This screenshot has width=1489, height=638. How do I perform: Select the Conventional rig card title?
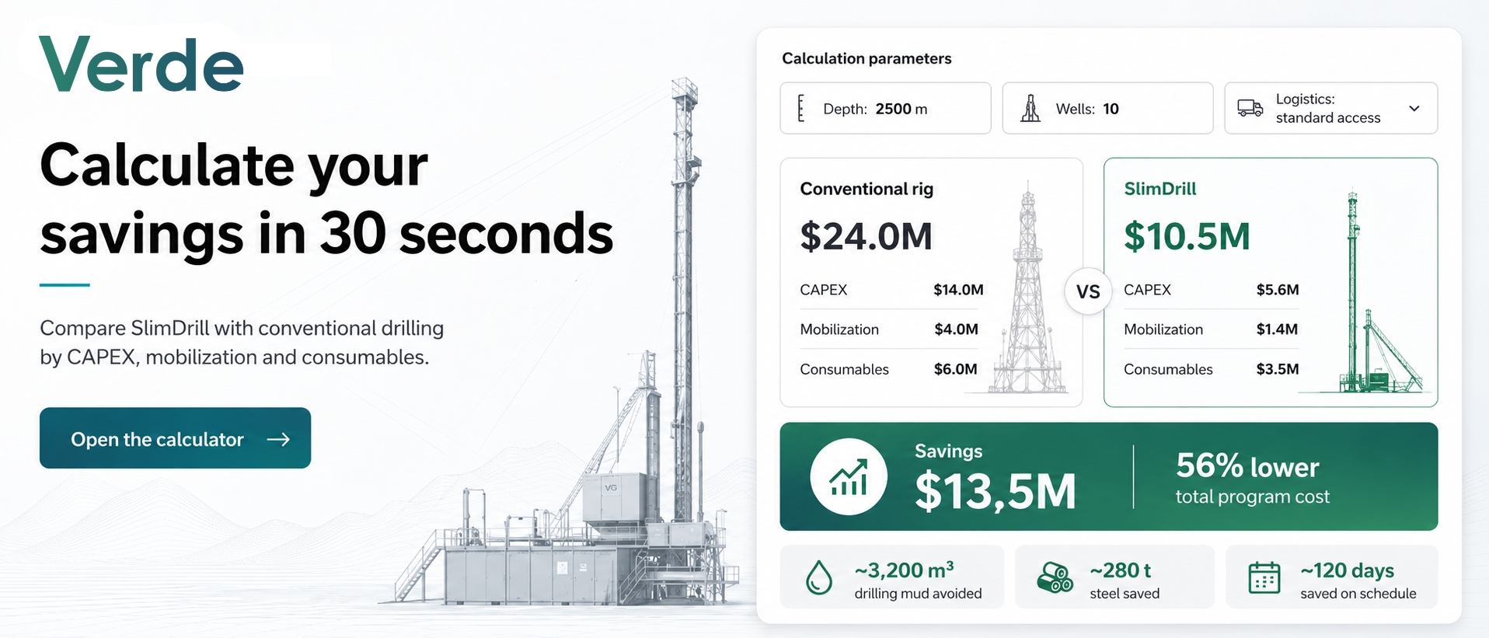(867, 189)
